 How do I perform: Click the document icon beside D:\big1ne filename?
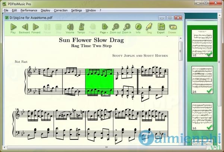tap(7, 18)
